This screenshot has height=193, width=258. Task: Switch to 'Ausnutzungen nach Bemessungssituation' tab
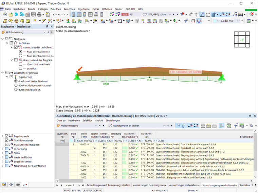pyautogui.click(x=108, y=185)
